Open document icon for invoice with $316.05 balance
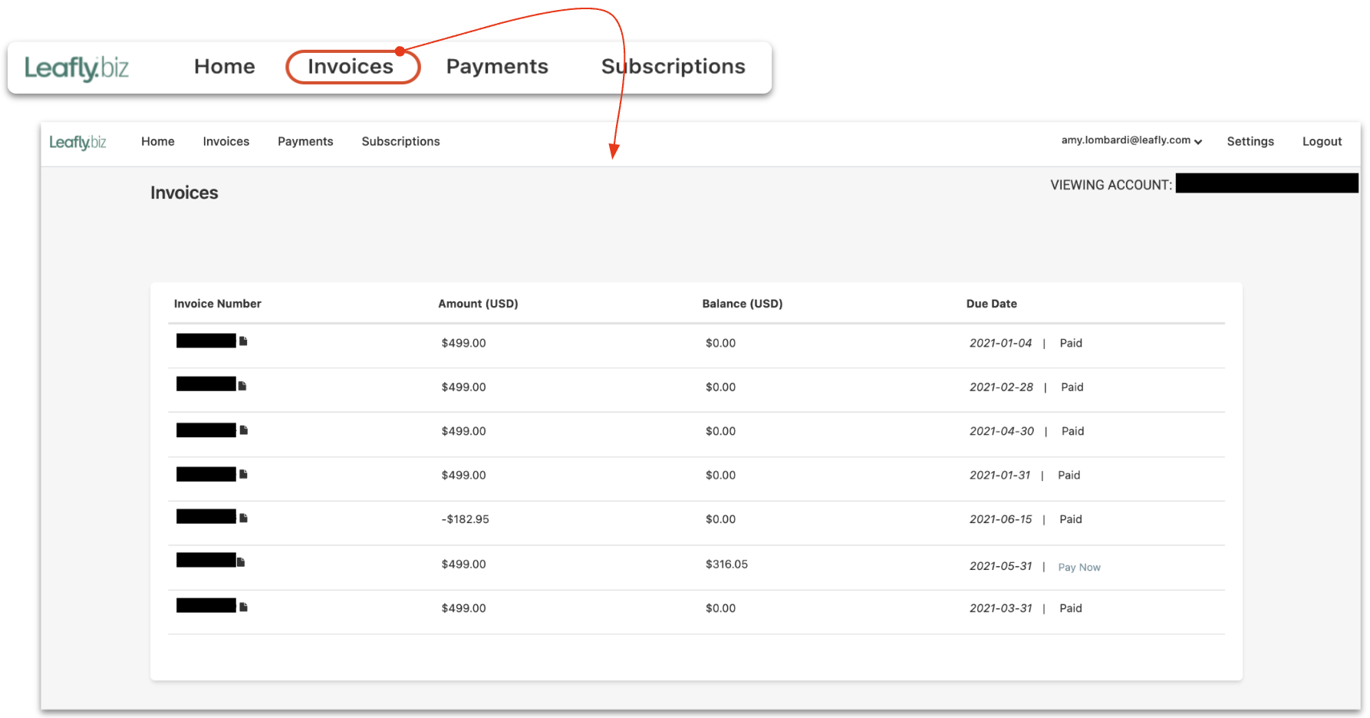 point(241,562)
